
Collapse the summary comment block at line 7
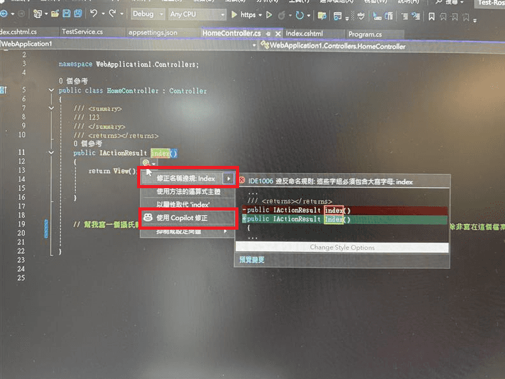point(51,108)
